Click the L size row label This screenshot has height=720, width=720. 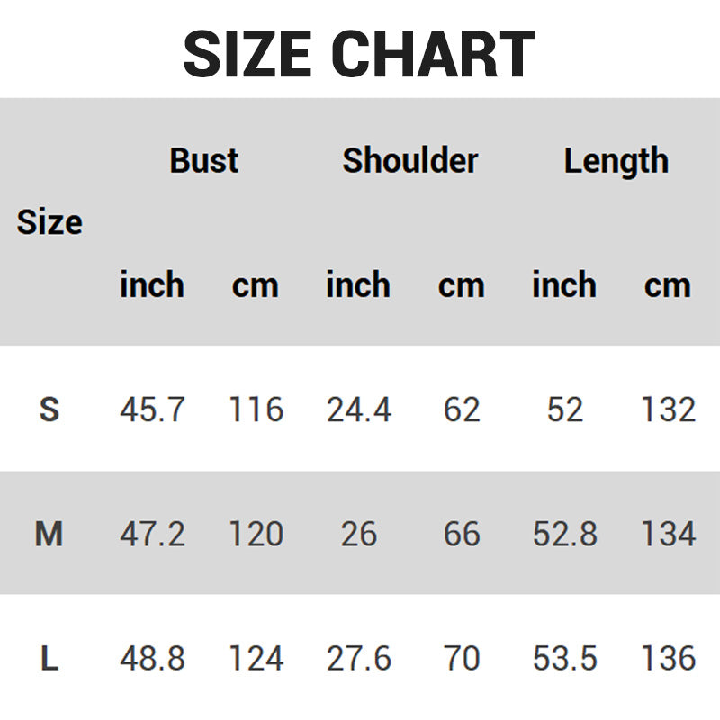point(49,658)
